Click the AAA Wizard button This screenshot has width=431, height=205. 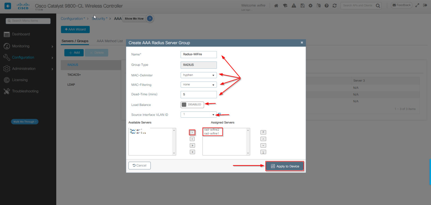[75, 29]
